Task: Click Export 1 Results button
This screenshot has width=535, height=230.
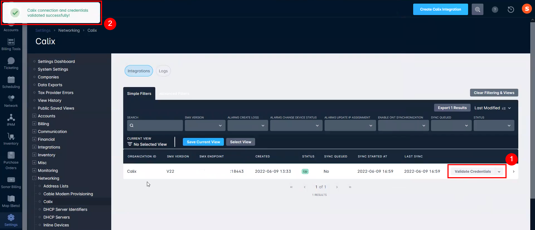Action: coord(452,108)
